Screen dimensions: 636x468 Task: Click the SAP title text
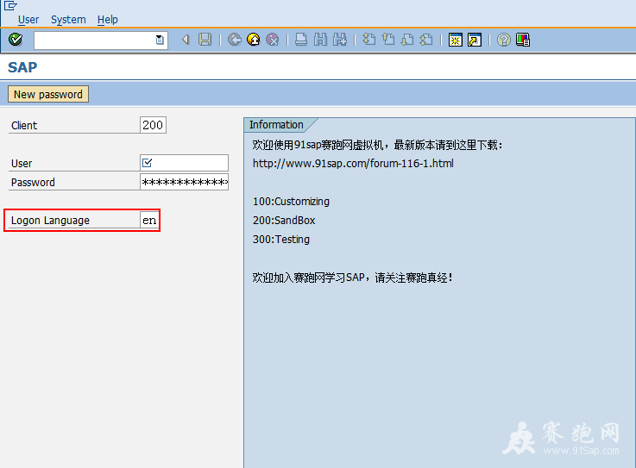(22, 67)
